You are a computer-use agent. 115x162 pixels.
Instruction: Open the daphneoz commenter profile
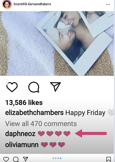(x=20, y=133)
